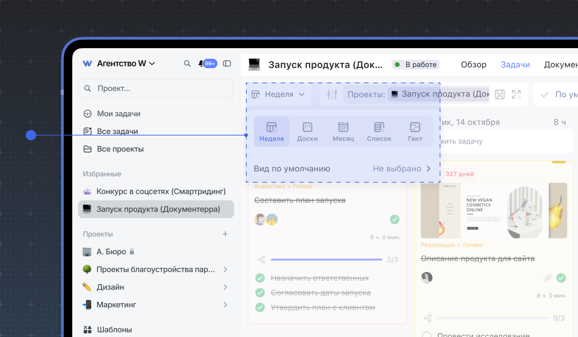
Task: Click the search magnifier icon in sidebar header
Action: tap(187, 64)
